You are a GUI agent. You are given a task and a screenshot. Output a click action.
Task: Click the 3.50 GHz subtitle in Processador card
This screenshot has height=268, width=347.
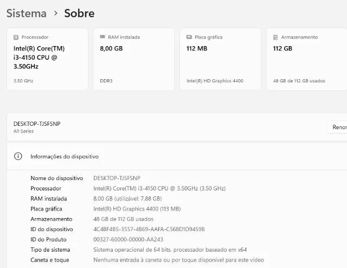(23, 81)
